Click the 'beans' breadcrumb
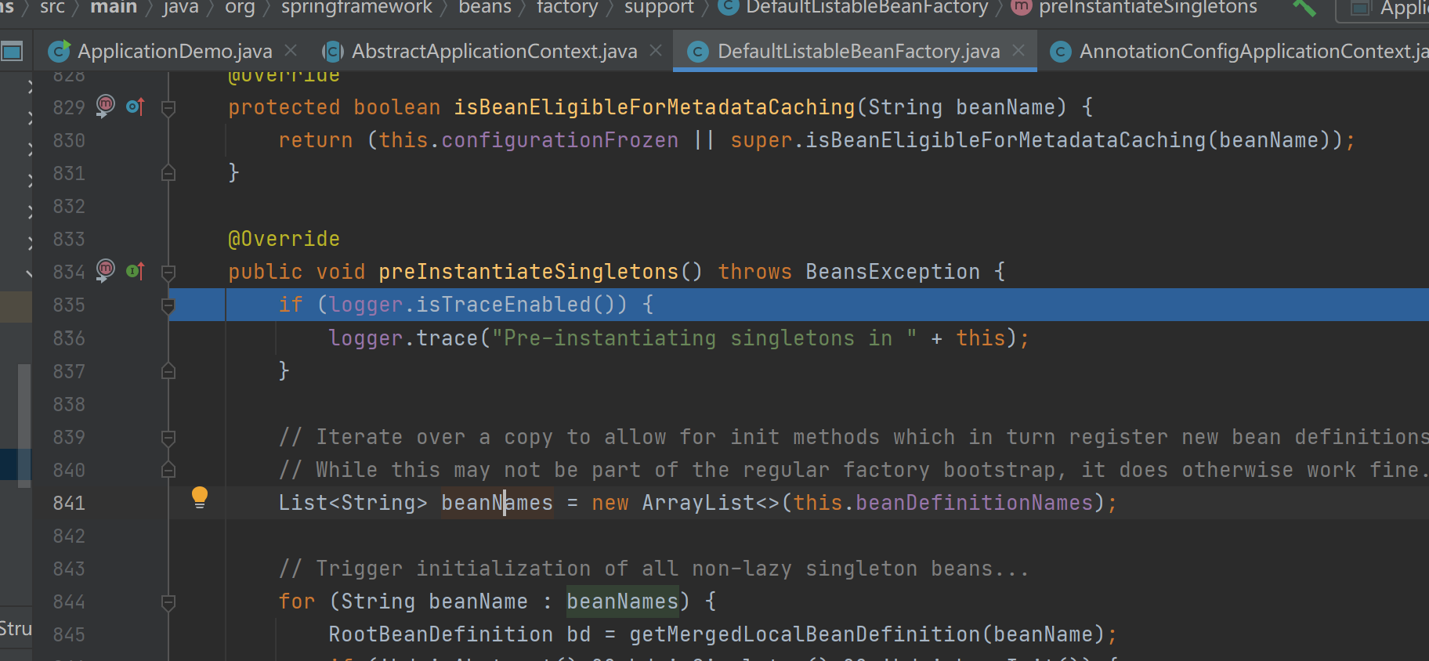The image size is (1429, 661). point(485,7)
